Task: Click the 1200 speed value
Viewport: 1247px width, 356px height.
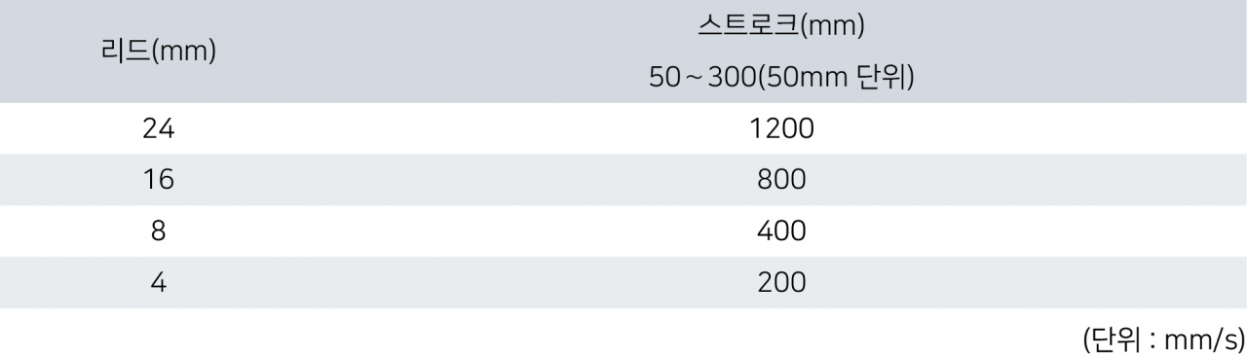Action: pyautogui.click(x=782, y=128)
